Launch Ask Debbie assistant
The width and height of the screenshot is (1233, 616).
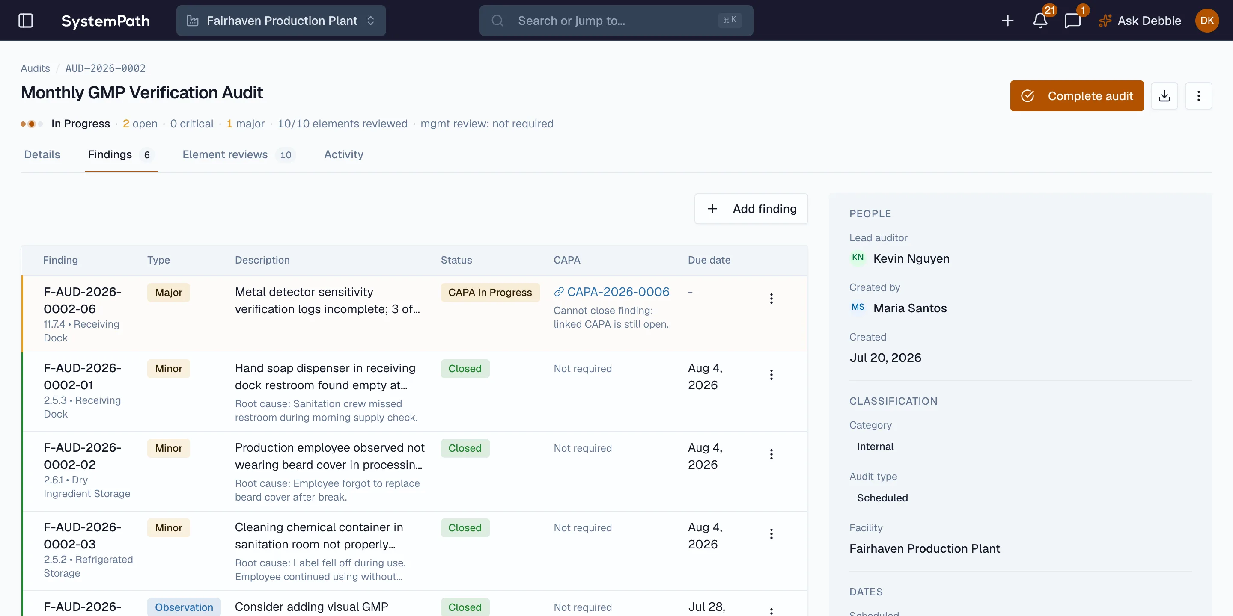pos(1140,21)
